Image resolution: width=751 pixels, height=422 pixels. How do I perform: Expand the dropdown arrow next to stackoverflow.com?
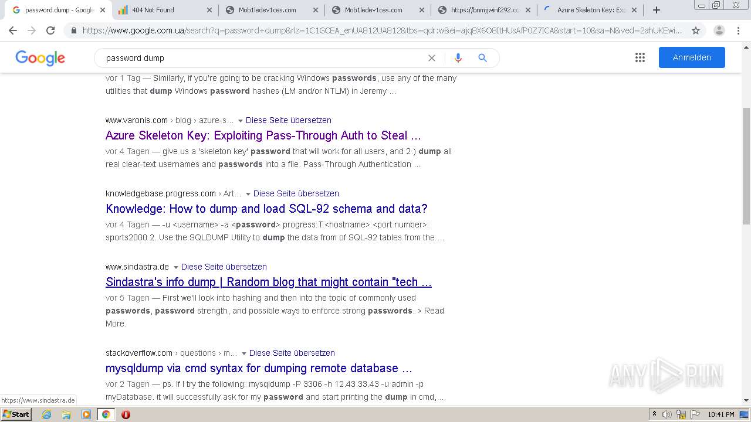(243, 353)
